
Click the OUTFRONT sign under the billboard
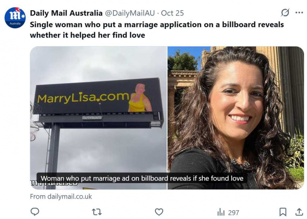tap(92, 118)
